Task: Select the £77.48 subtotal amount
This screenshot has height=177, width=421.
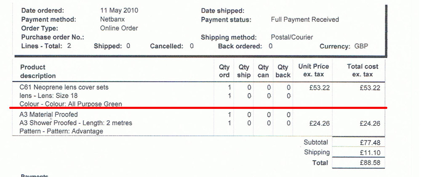Action: point(370,143)
